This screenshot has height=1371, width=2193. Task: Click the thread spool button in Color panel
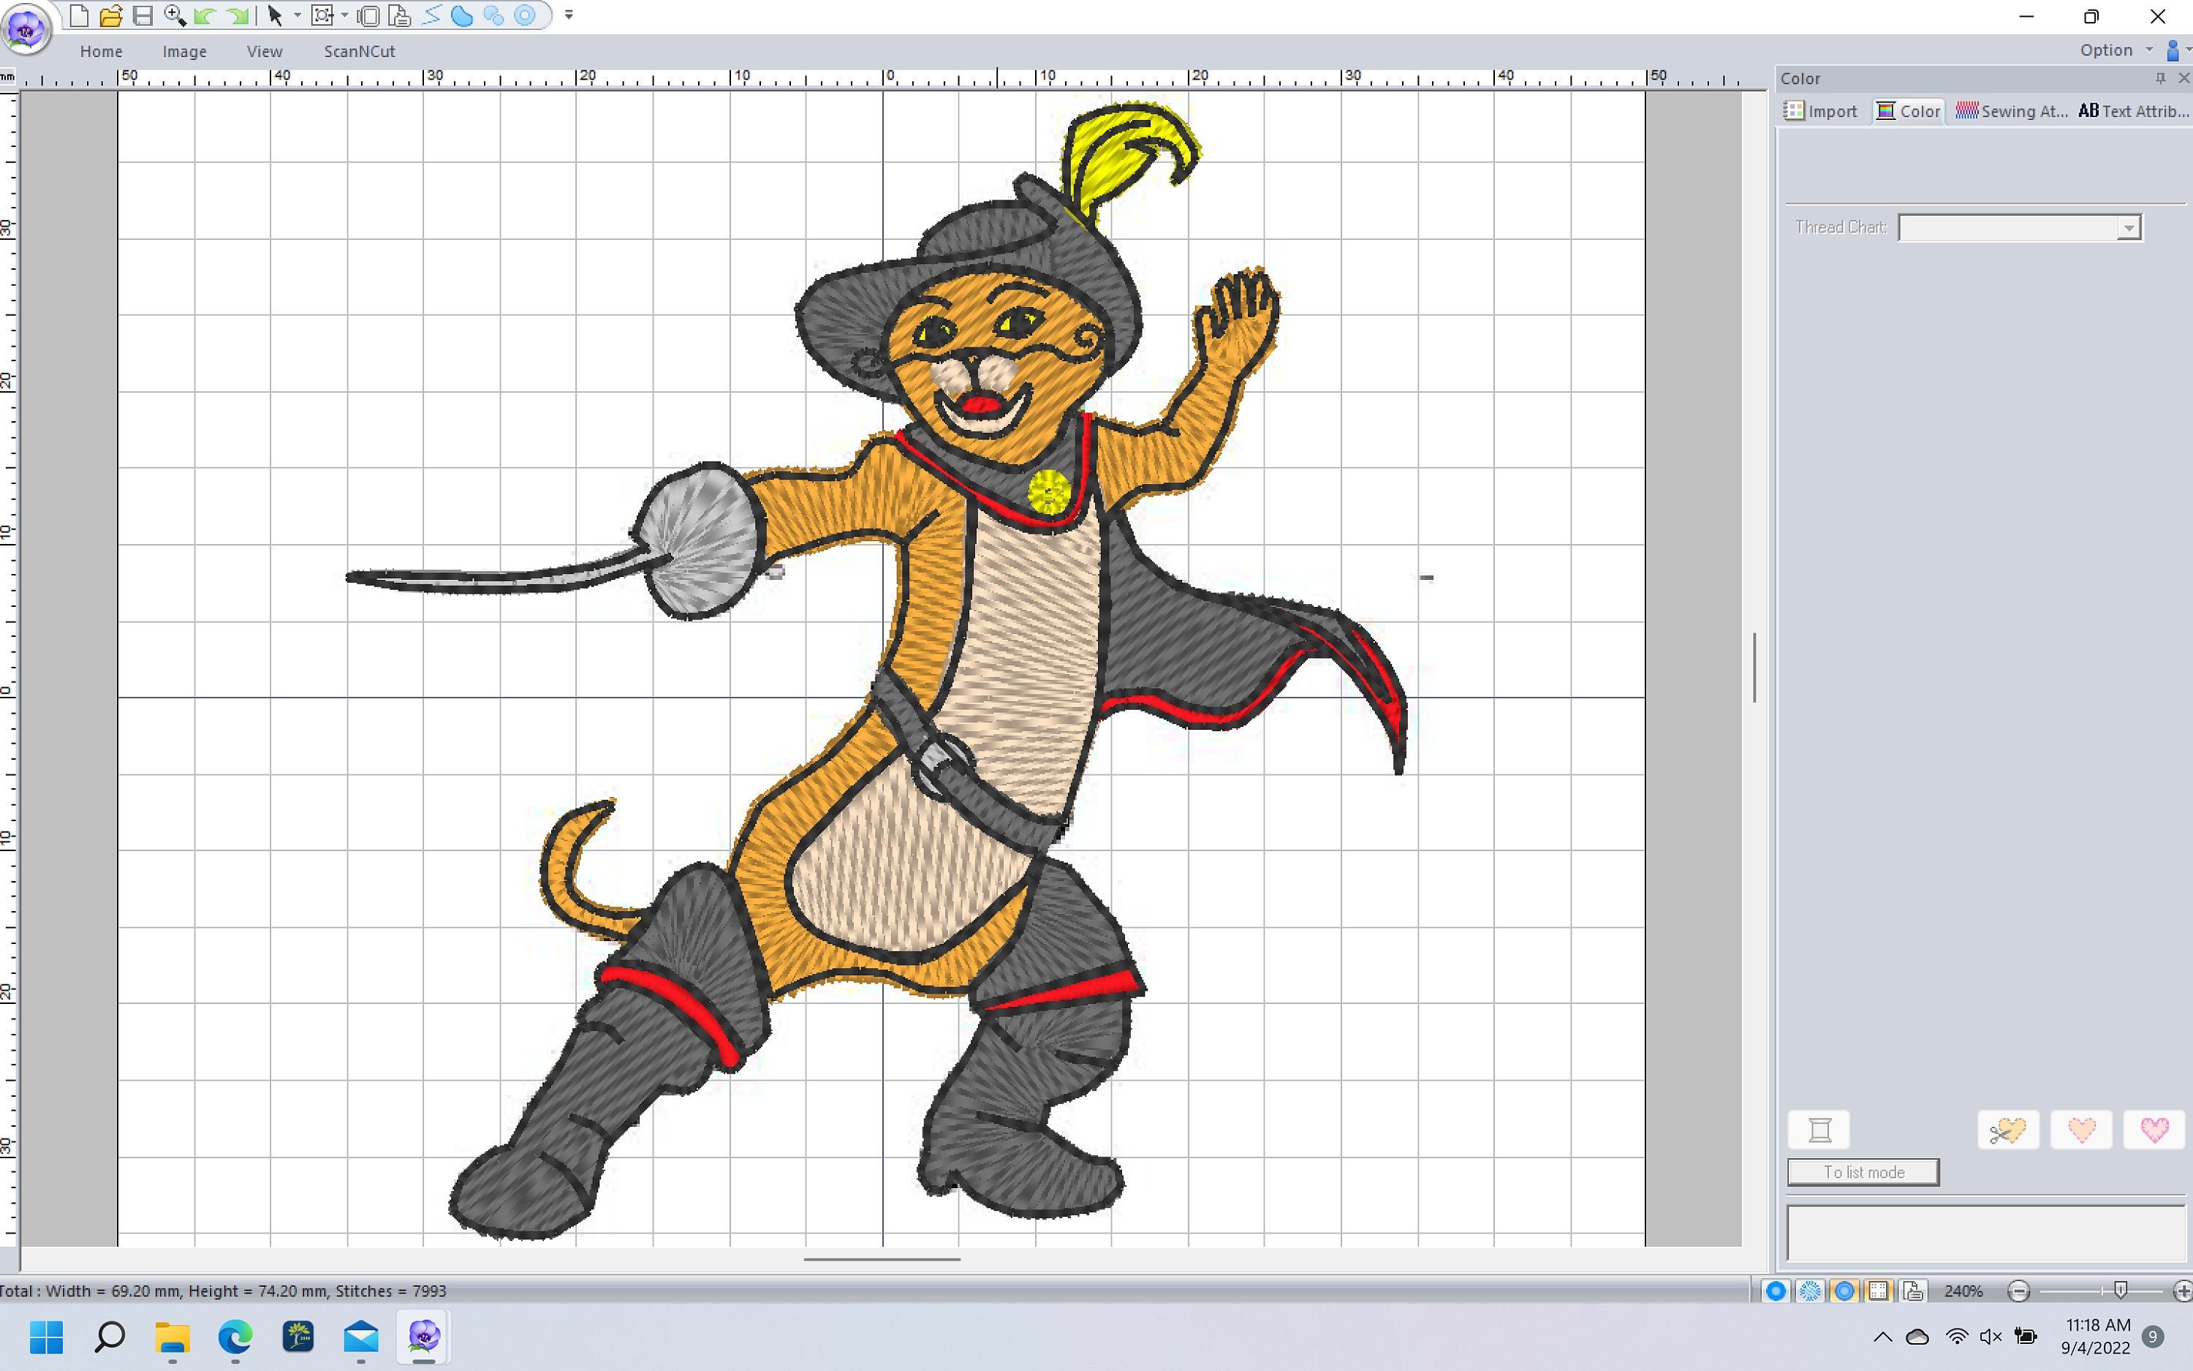tap(1819, 1130)
